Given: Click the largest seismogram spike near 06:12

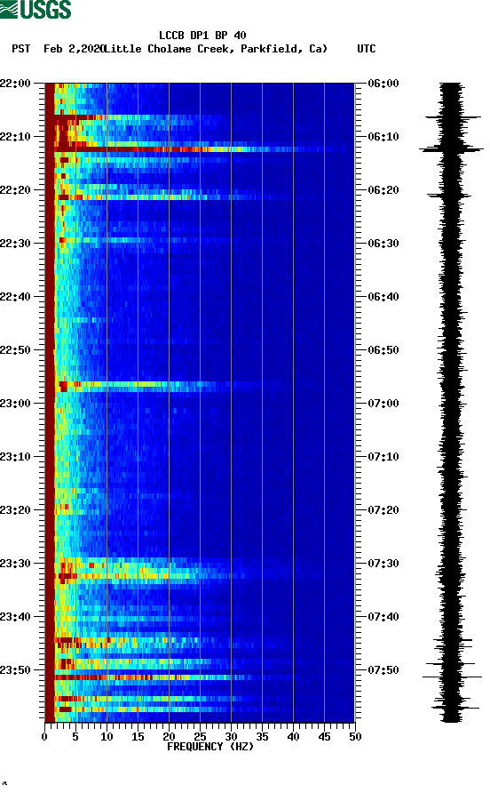Looking at the screenshot, I should tap(451, 149).
